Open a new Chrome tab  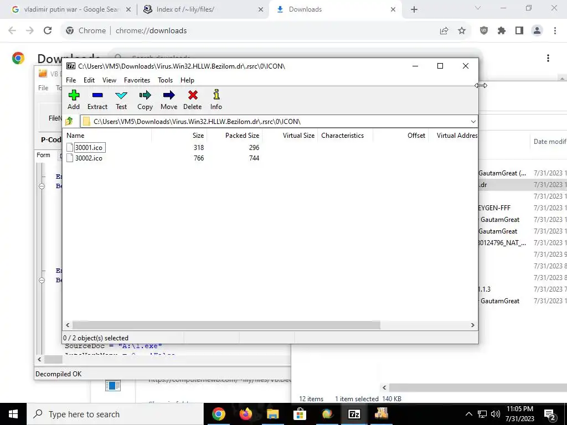tap(414, 10)
